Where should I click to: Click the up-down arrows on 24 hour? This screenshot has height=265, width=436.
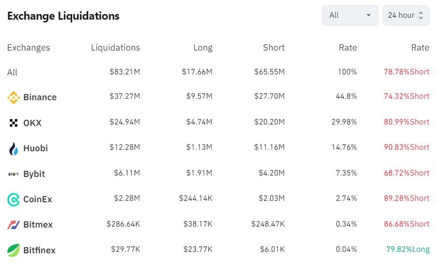pyautogui.click(x=421, y=15)
